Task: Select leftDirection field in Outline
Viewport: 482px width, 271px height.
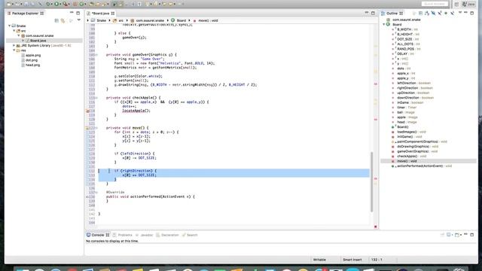Action: point(413,83)
